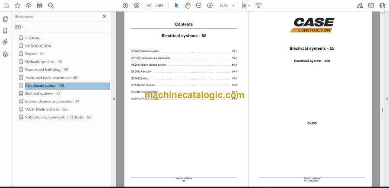Close the Bookmarks panel
The width and height of the screenshot is (389, 188).
click(104, 16)
